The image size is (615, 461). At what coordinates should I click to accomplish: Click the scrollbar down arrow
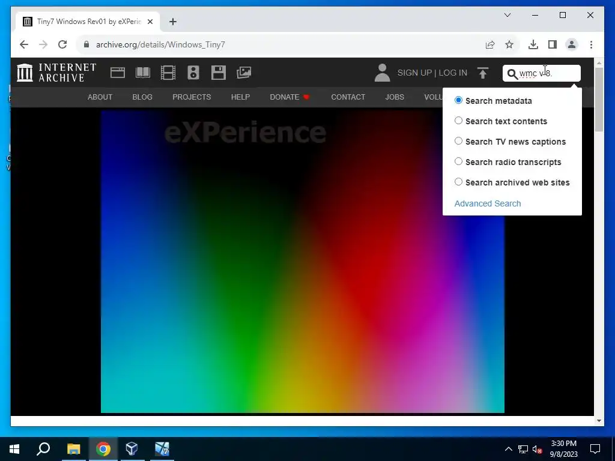point(599,421)
